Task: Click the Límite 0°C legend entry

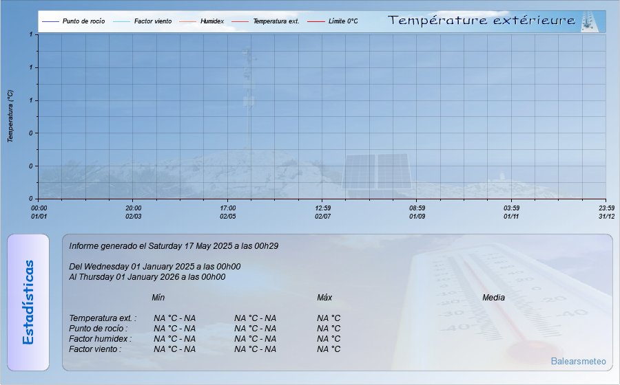Action: pos(333,21)
